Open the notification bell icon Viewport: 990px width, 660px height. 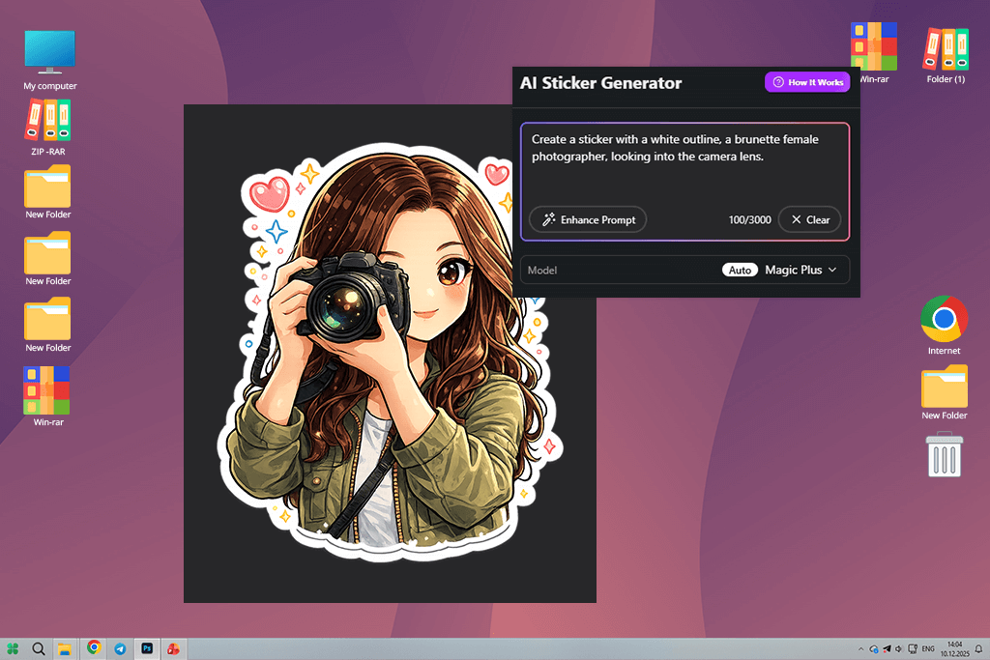point(978,648)
